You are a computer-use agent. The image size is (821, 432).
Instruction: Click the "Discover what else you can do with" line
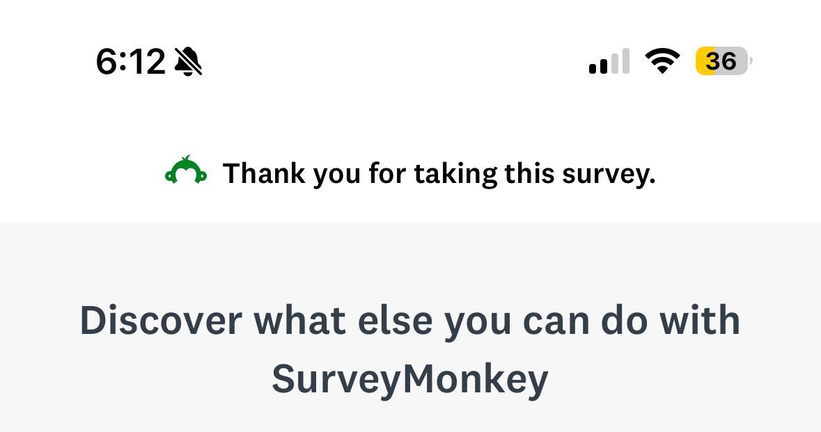coord(410,321)
